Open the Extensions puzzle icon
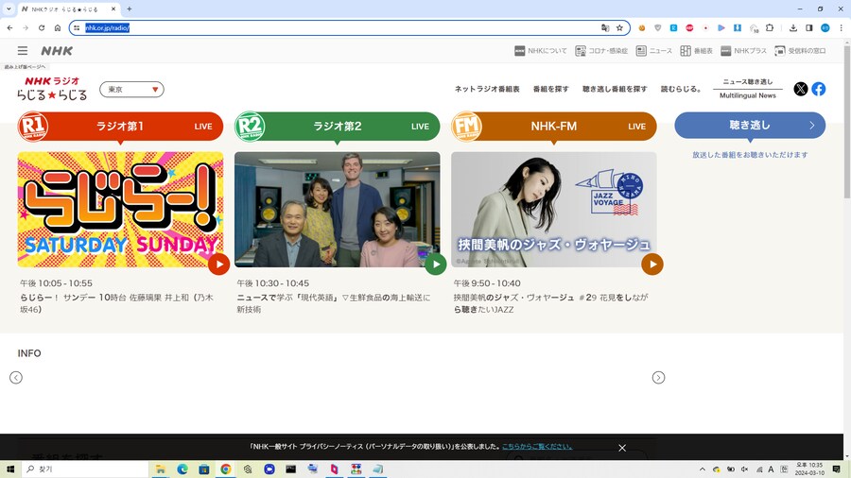This screenshot has height=478, width=851. point(770,27)
